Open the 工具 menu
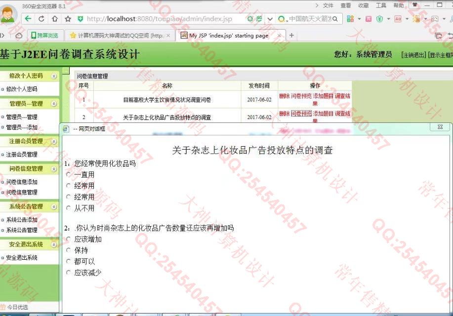Image resolution: width=453 pixels, height=316 pixels. point(381,5)
